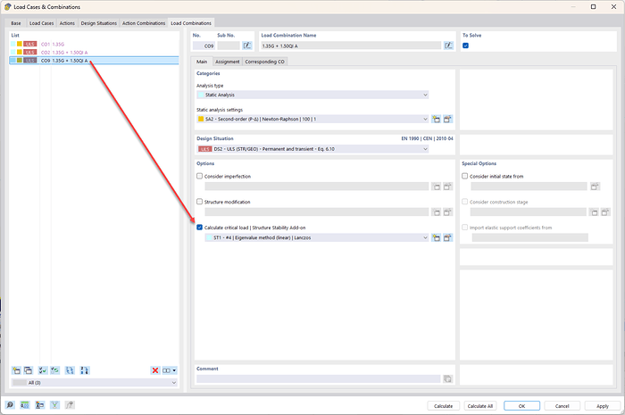The width and height of the screenshot is (625, 415).
Task: Uncheck Calculate critical load Structure Stability checkbox
Action: [200, 228]
